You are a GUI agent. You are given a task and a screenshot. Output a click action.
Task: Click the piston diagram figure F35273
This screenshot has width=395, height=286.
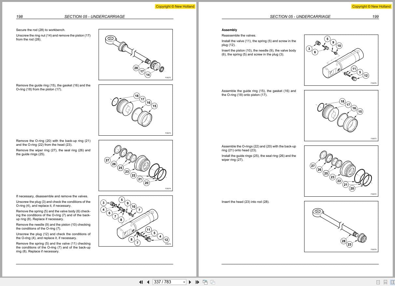coord(135,110)
